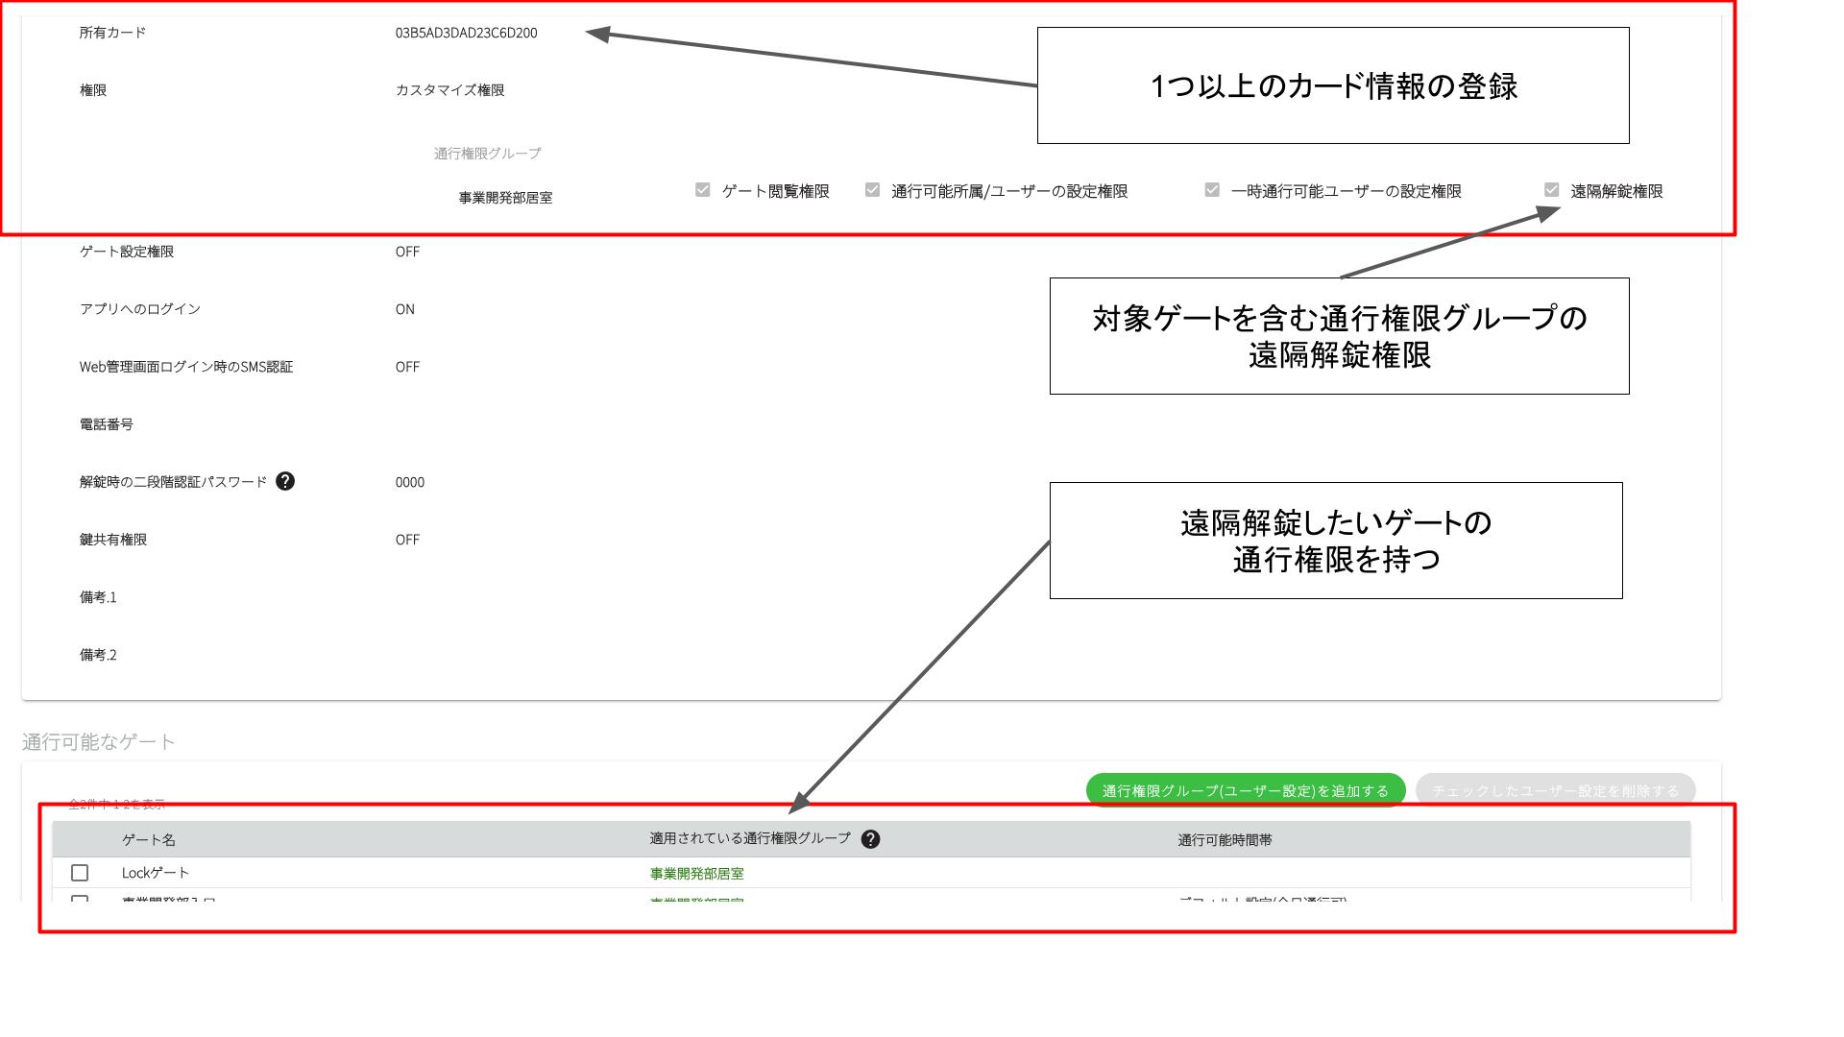The width and height of the screenshot is (1844, 1037).
Task: Click the カスタマイズ権限 value
Action: [449, 90]
